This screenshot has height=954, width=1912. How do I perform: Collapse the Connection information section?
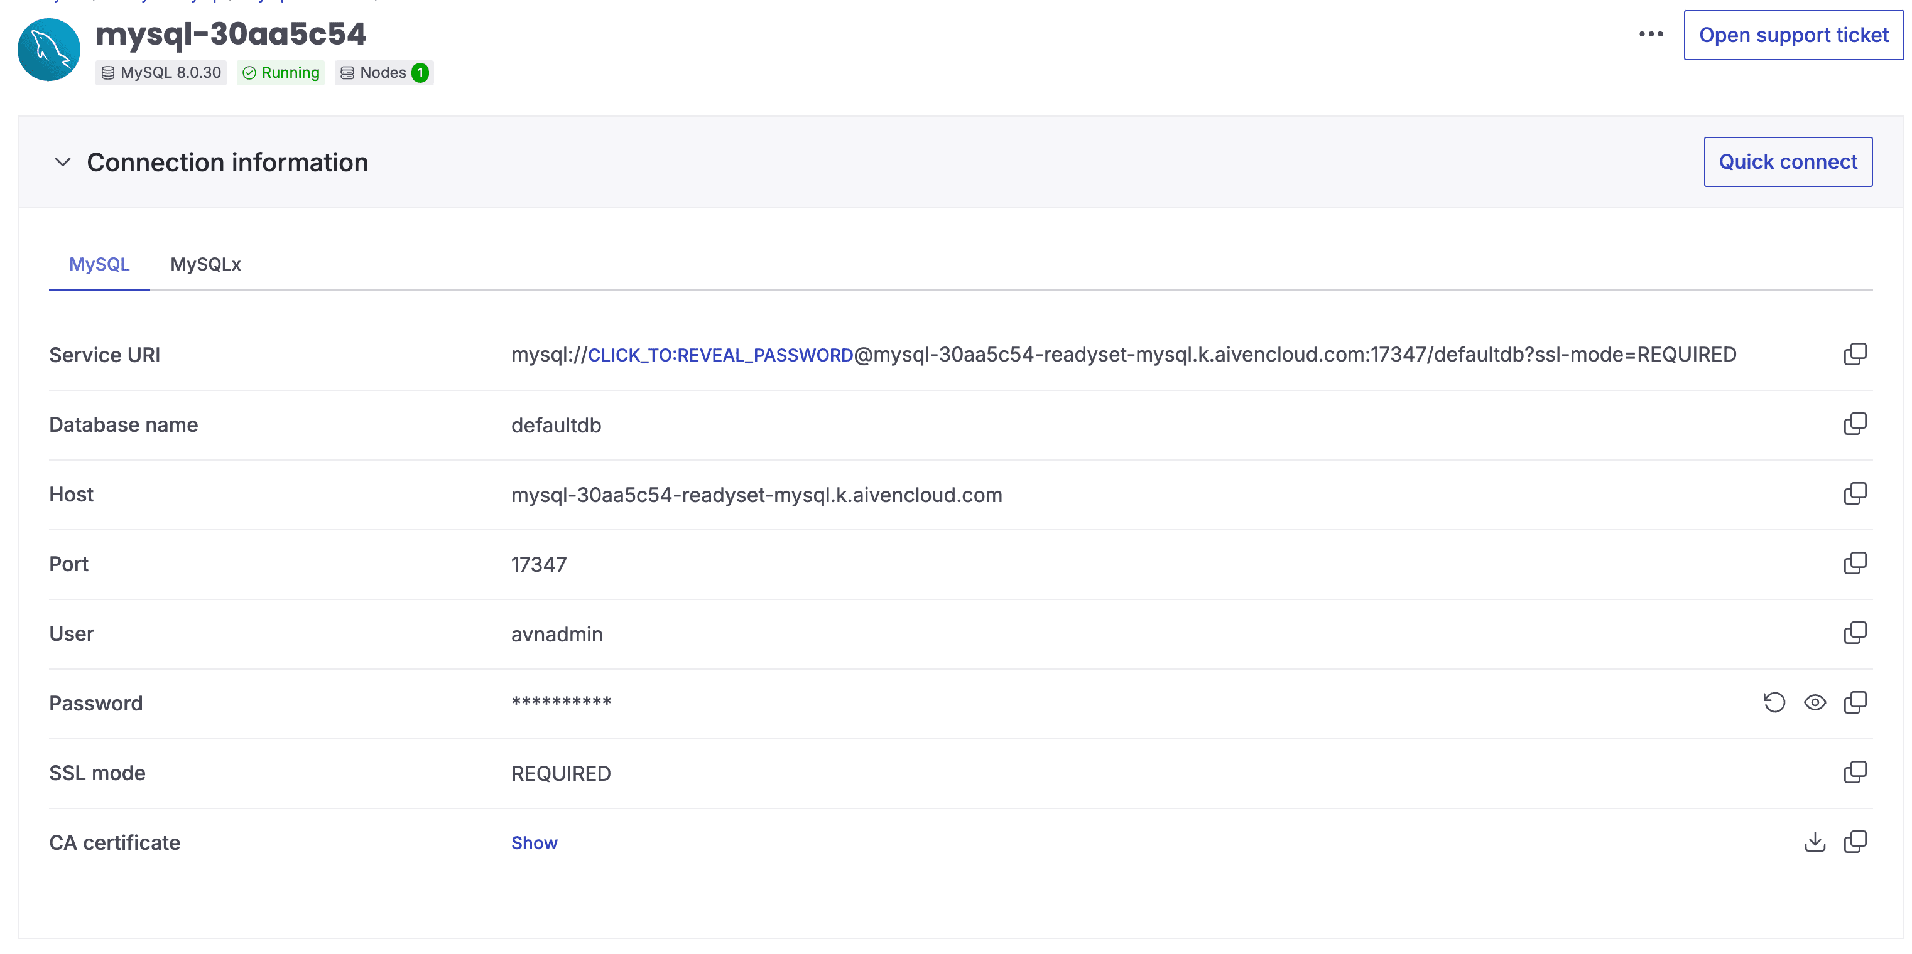click(x=63, y=163)
